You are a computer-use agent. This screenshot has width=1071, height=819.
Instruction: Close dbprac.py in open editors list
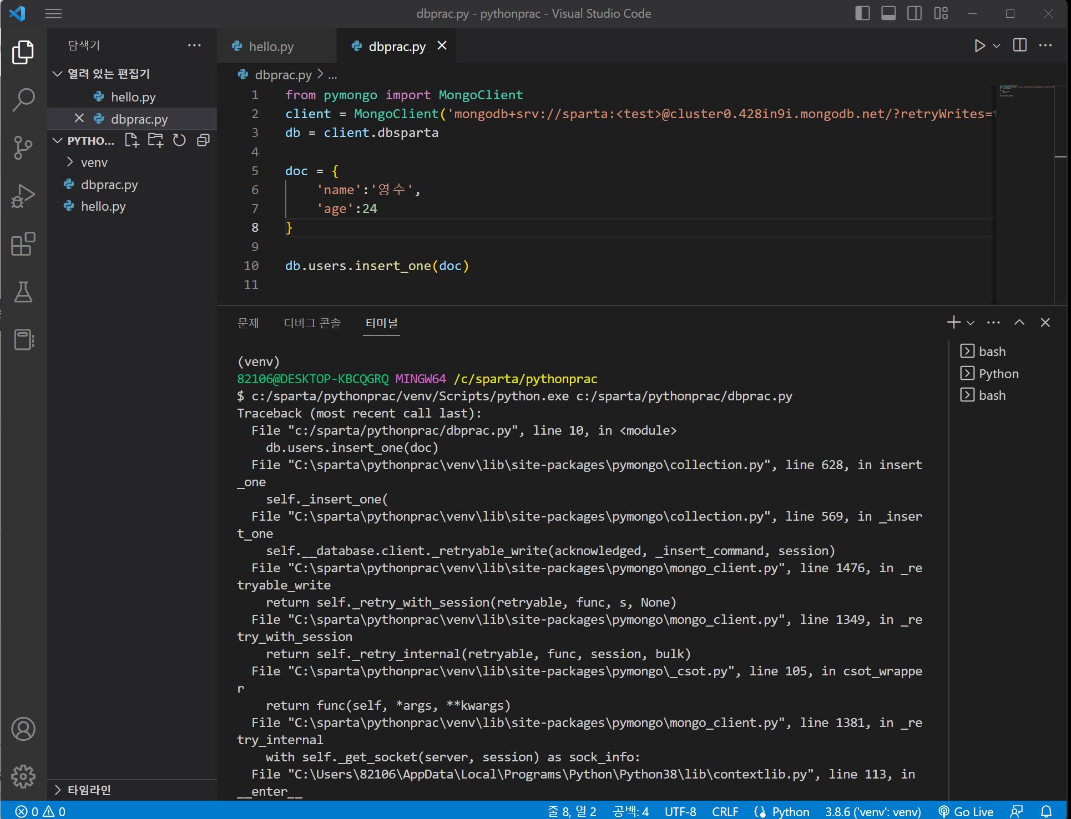pos(79,118)
